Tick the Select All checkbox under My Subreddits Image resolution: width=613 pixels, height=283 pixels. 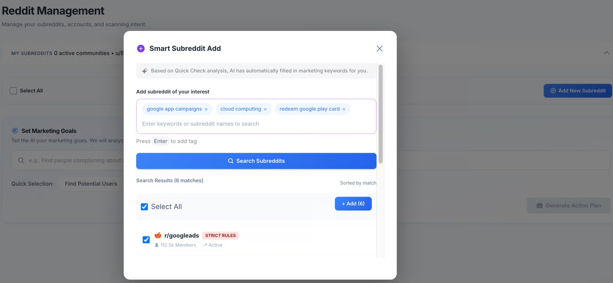[x=13, y=91]
